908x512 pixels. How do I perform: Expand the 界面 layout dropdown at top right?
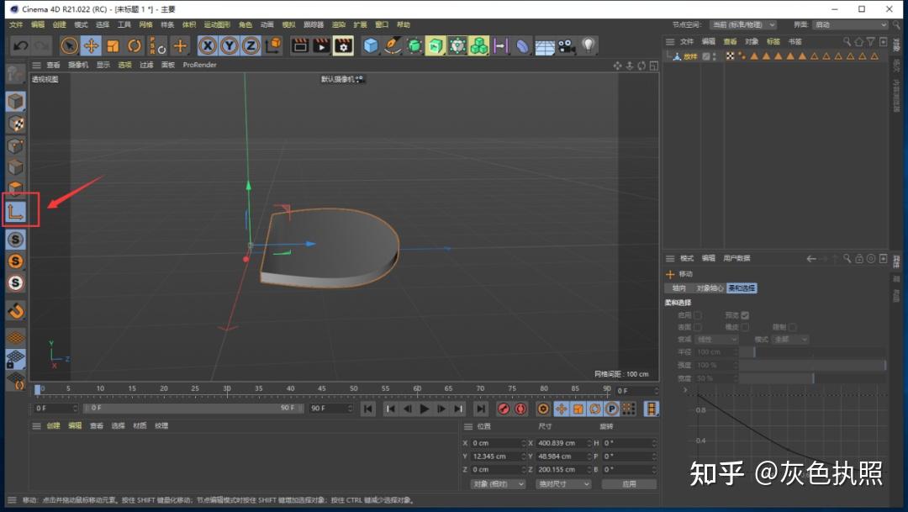click(849, 25)
